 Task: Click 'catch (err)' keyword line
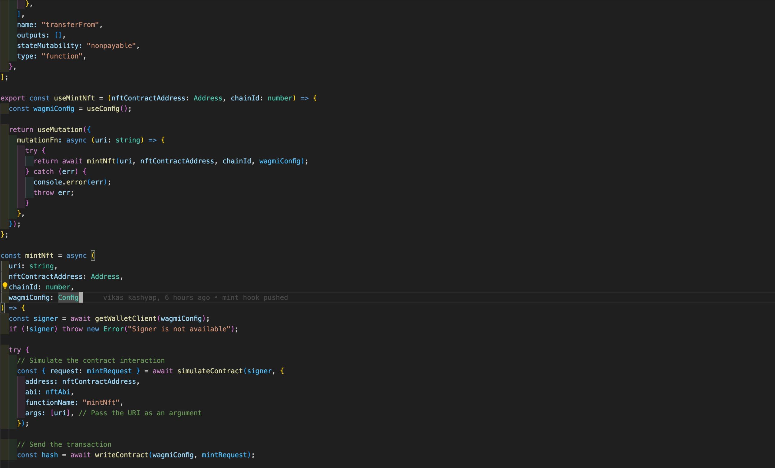[56, 172]
